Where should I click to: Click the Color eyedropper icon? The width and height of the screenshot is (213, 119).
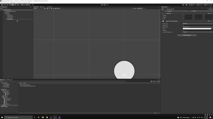212,29
